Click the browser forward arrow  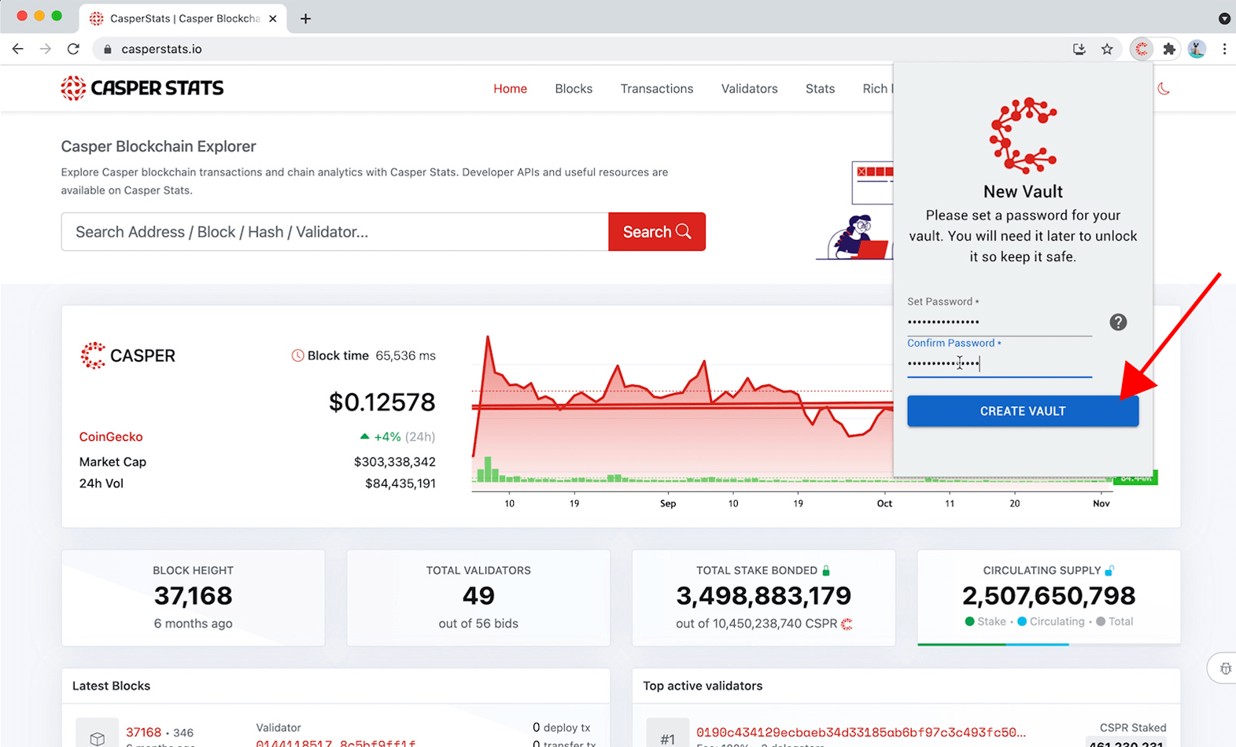(46, 49)
